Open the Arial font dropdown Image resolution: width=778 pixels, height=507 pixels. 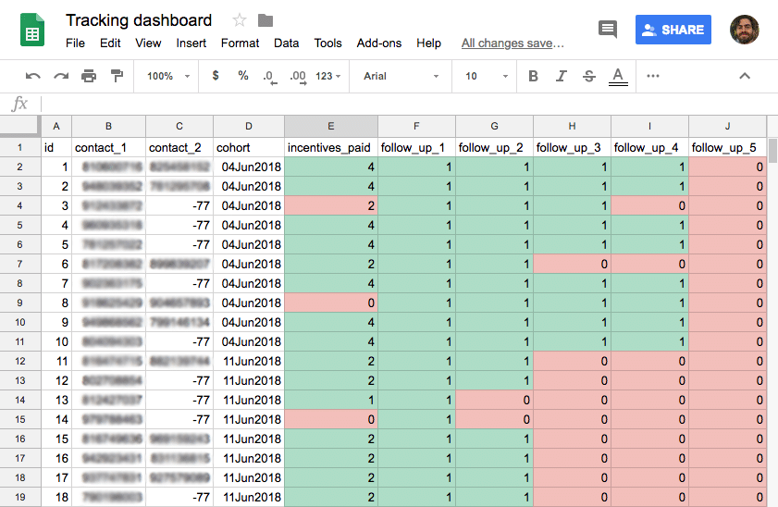coord(401,76)
